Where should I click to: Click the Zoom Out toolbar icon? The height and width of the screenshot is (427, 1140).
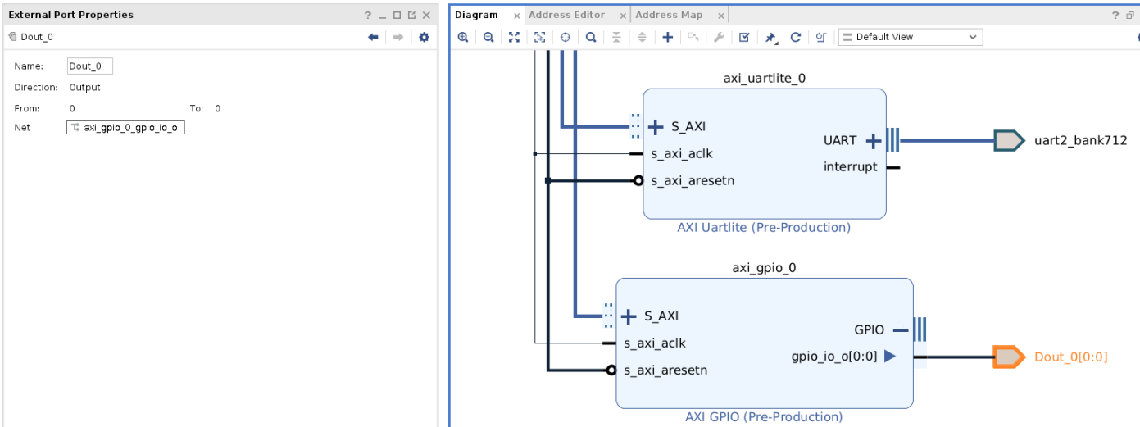[x=488, y=37]
